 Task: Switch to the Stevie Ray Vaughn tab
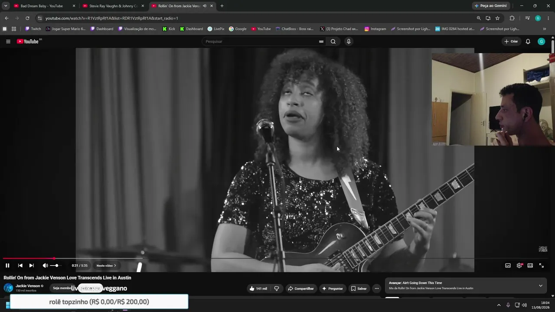[x=113, y=6]
